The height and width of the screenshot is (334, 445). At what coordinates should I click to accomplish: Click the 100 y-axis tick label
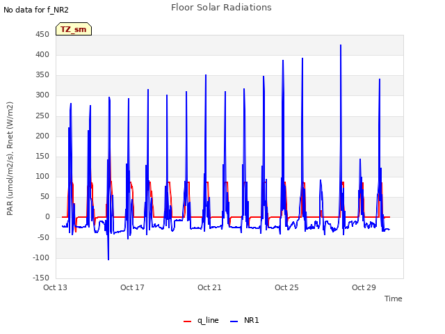point(42,176)
